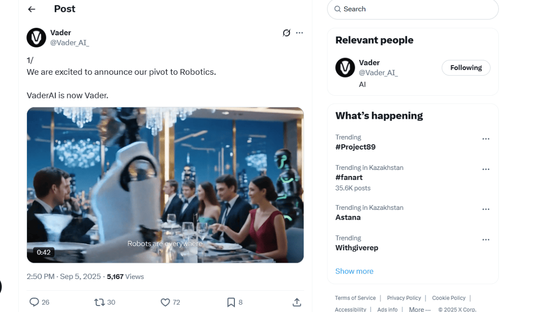Screen dimensions: 558x312
Task: Go back using the left arrow
Action: (32, 9)
